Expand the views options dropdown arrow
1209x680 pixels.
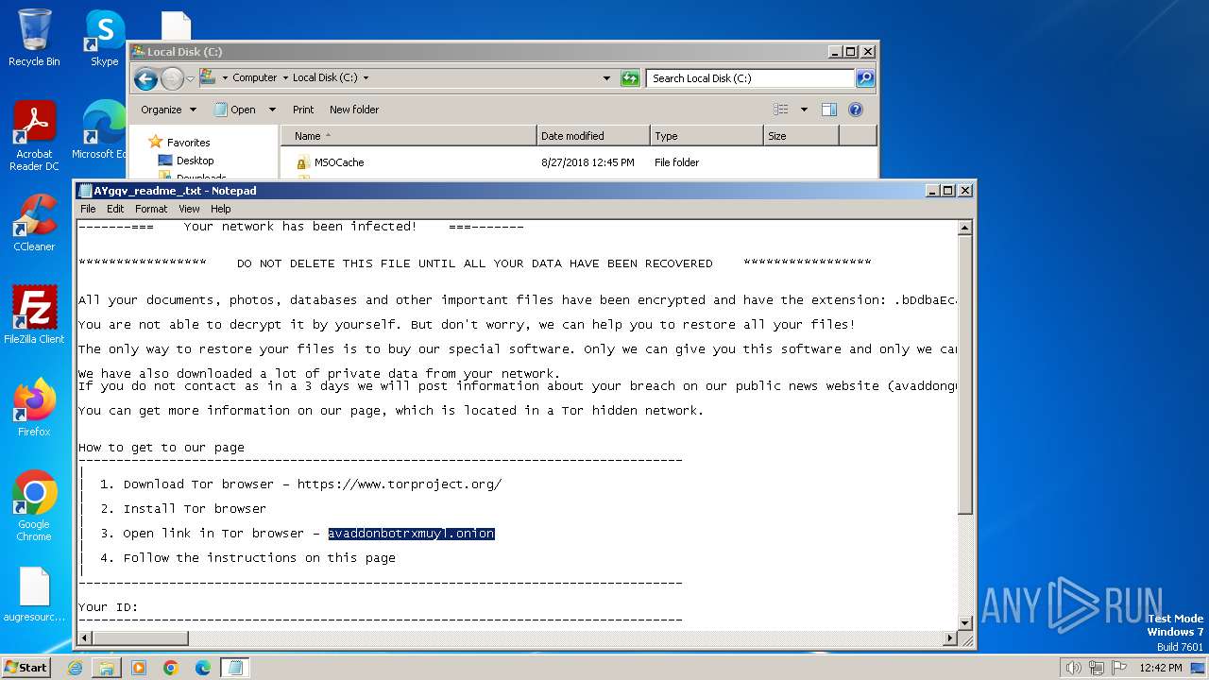[x=804, y=110]
